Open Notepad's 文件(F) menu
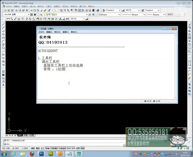This screenshot has width=193, height=157. [x=41, y=32]
